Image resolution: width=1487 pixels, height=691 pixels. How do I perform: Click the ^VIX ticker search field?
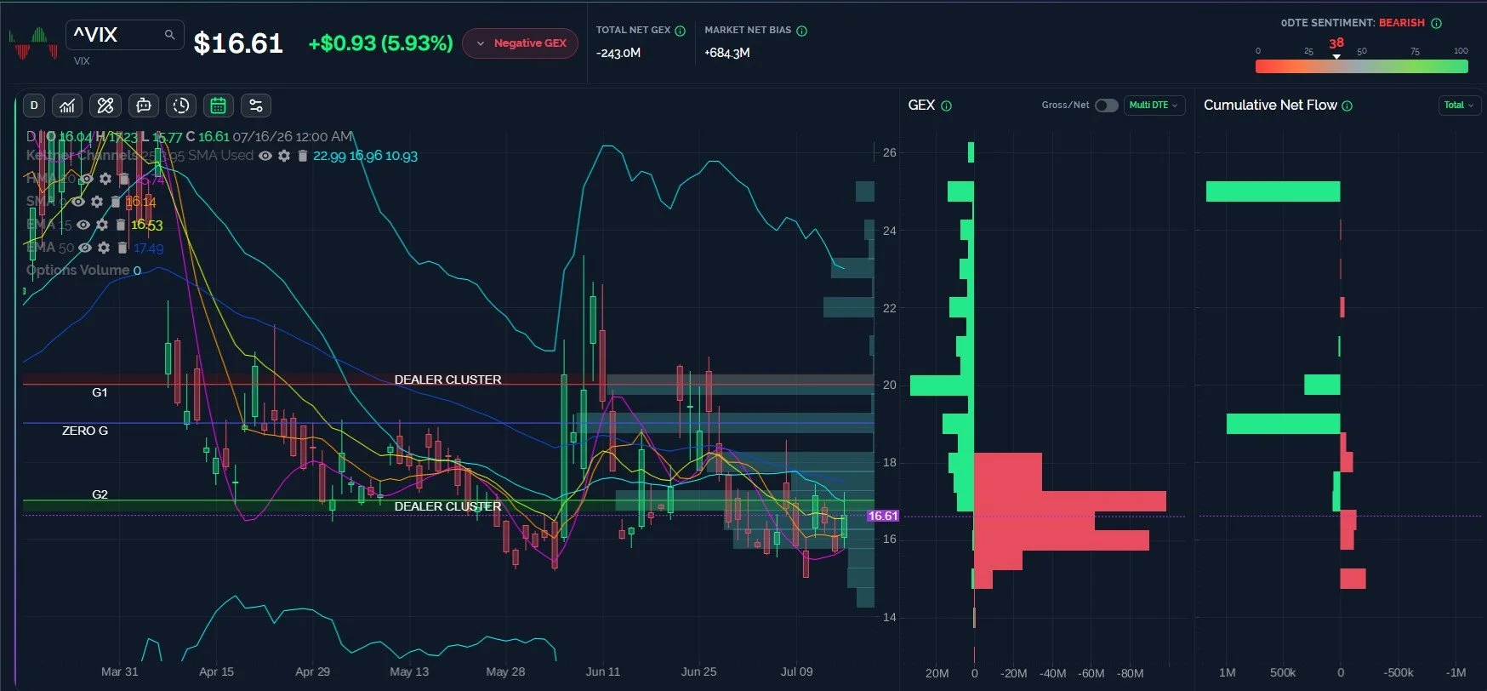[124, 35]
